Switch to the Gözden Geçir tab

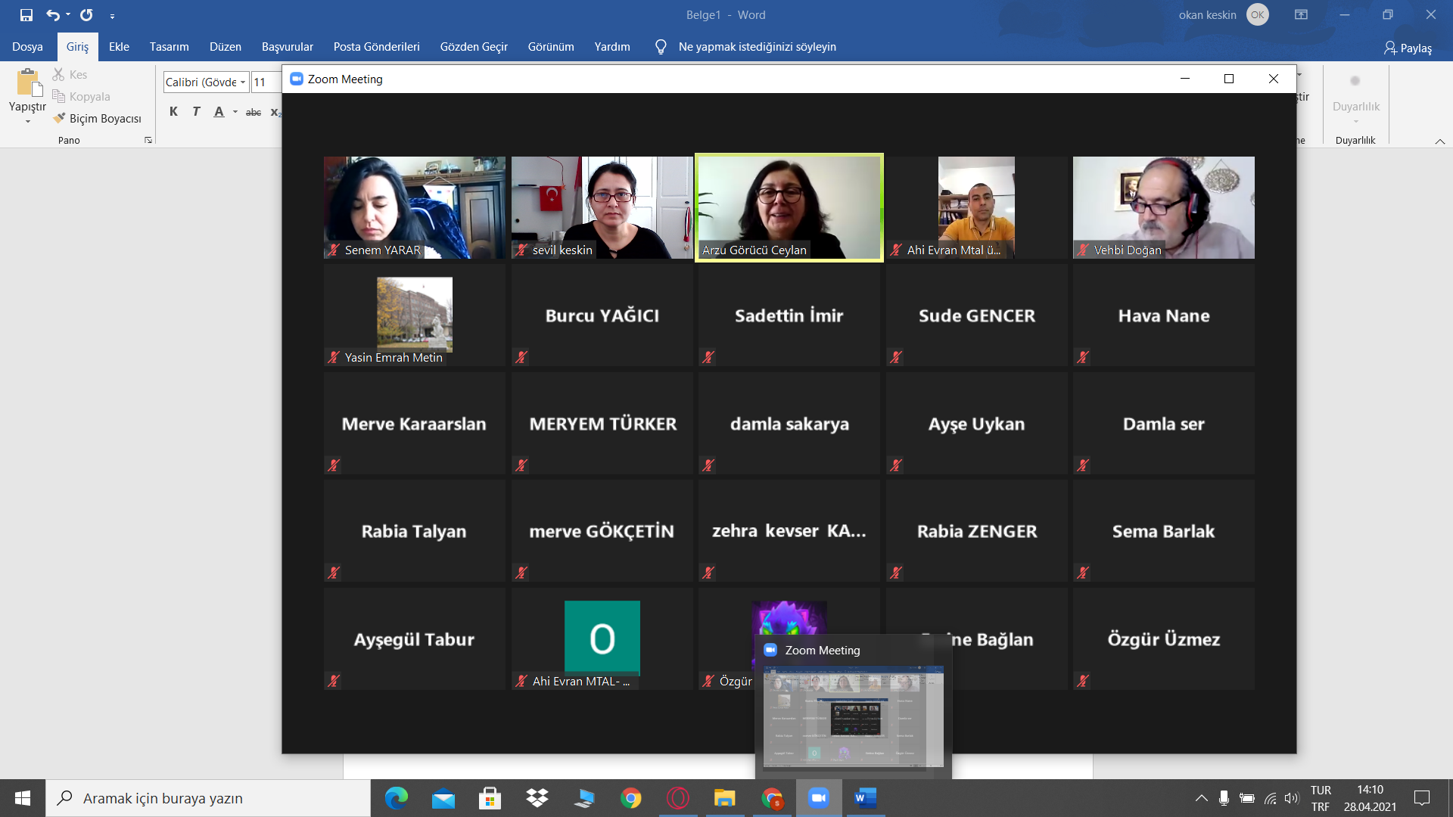pos(474,47)
